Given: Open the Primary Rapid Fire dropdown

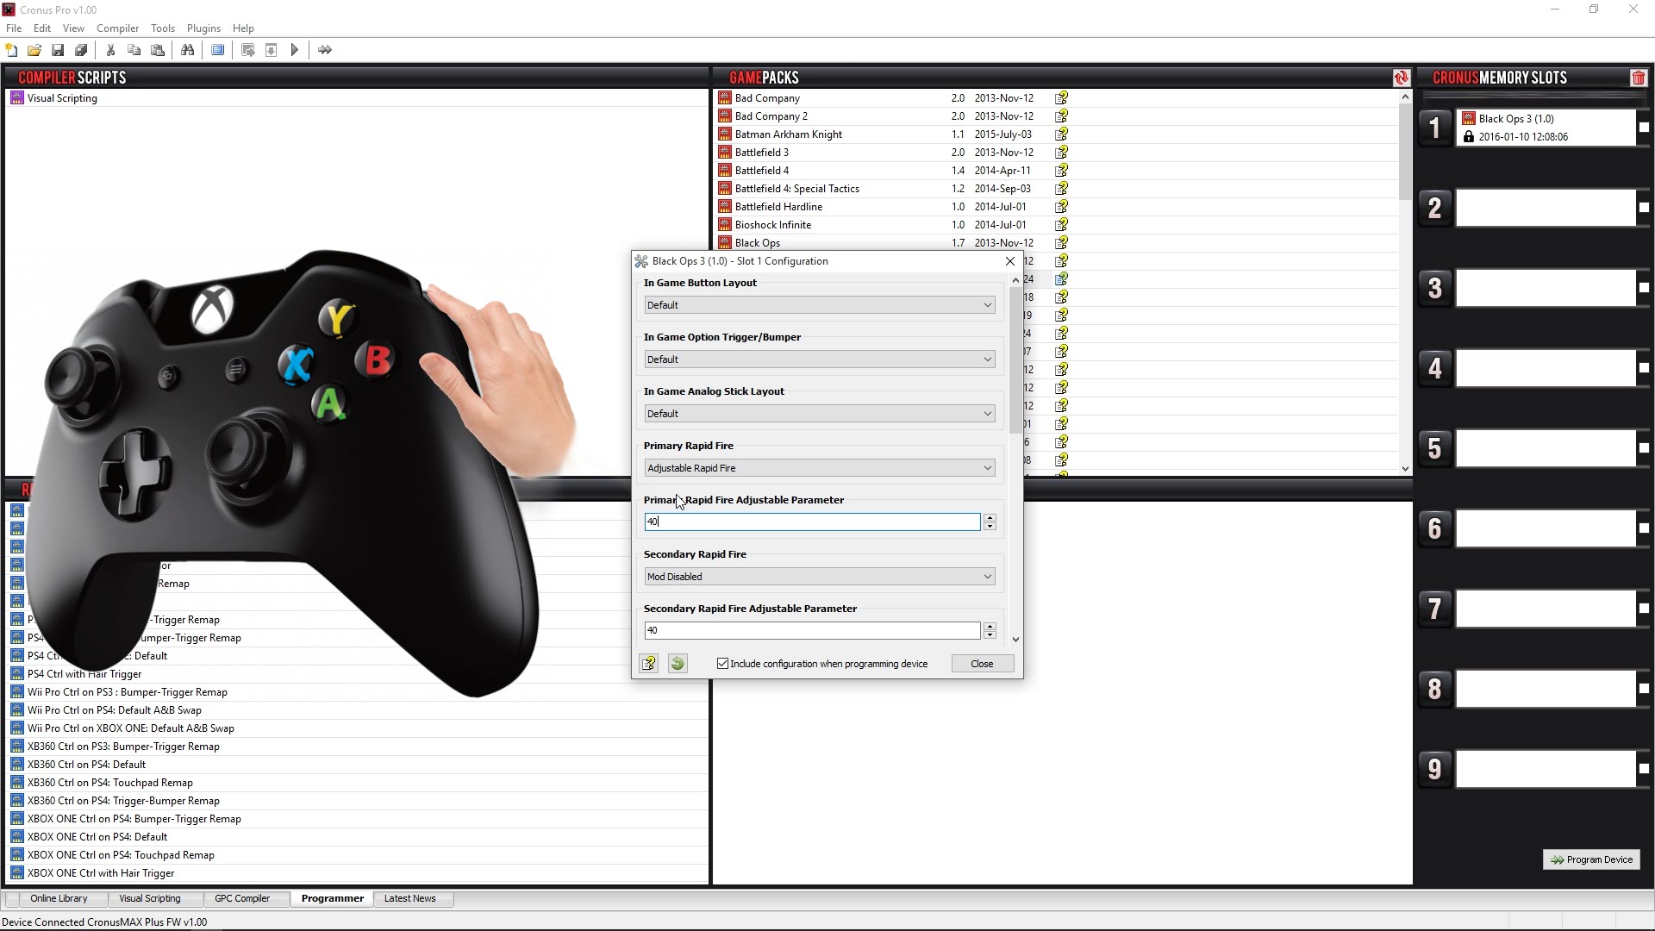Looking at the screenshot, I should click(820, 468).
